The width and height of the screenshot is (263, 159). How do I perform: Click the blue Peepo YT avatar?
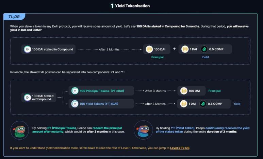pos(143,130)
